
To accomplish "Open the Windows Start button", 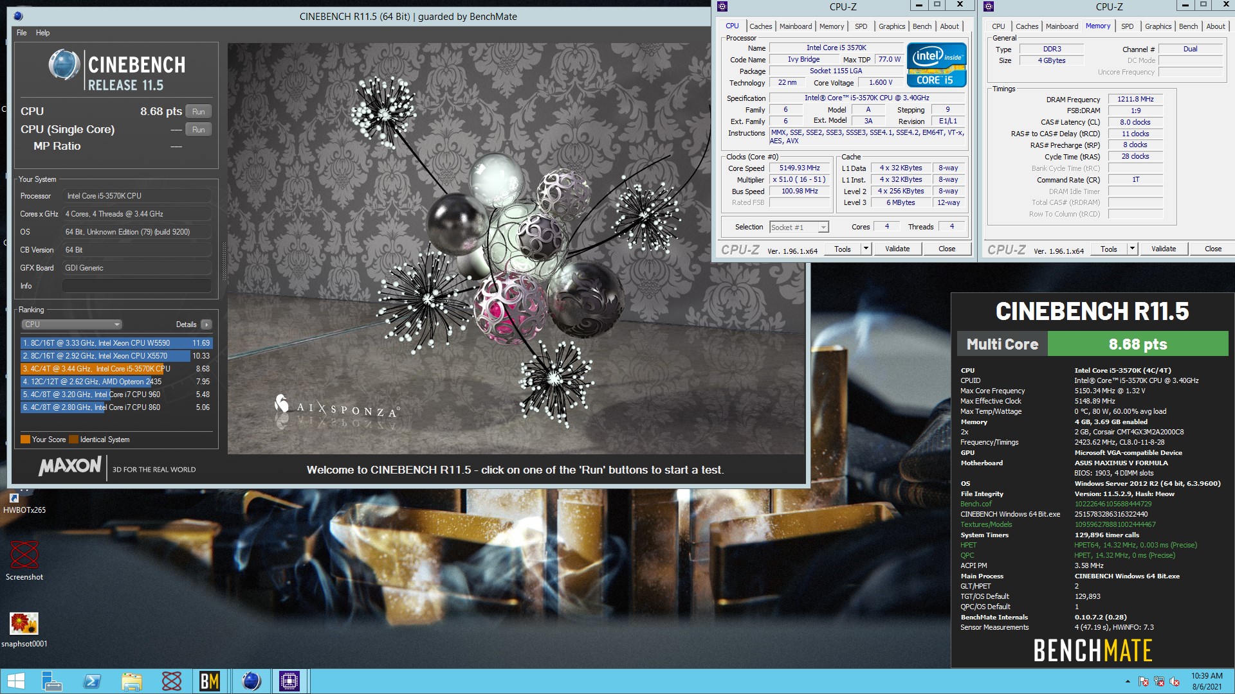I will coord(16,681).
